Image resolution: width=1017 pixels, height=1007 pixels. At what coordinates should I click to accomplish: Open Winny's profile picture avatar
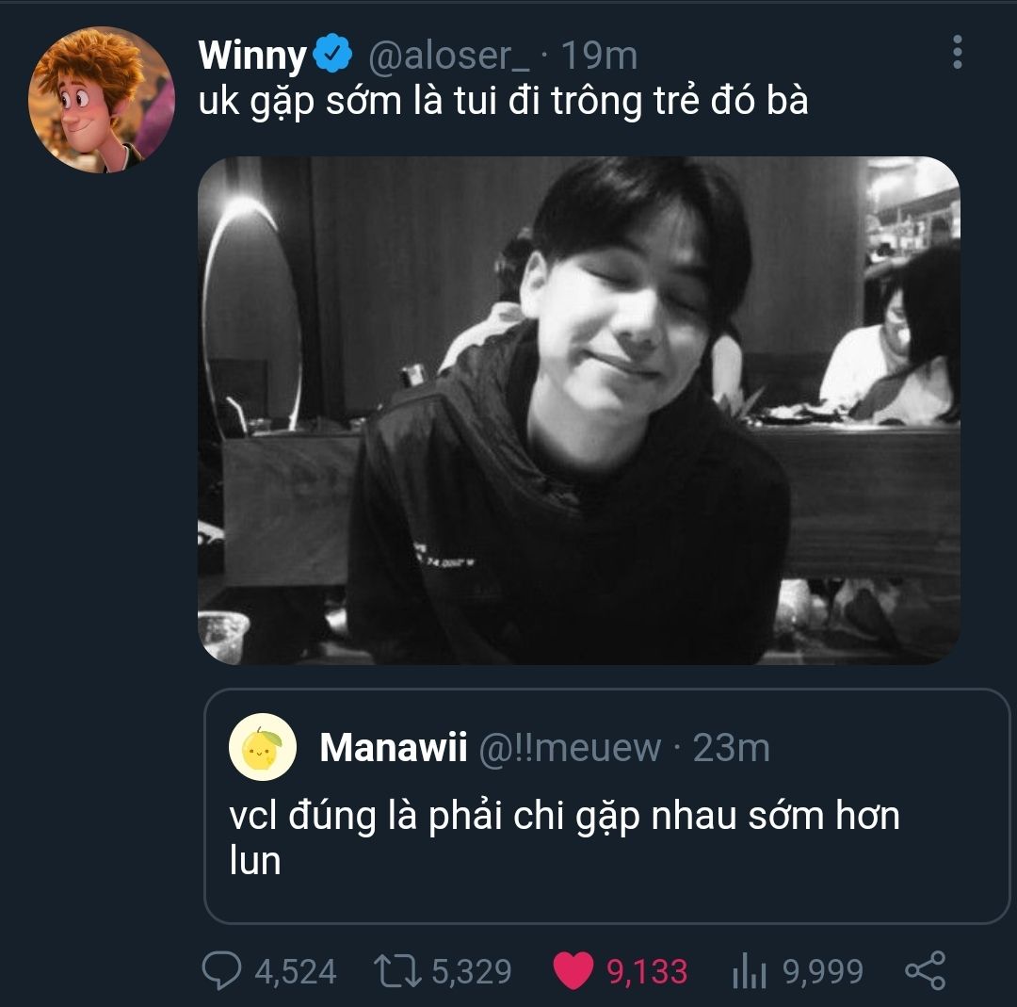(x=101, y=100)
